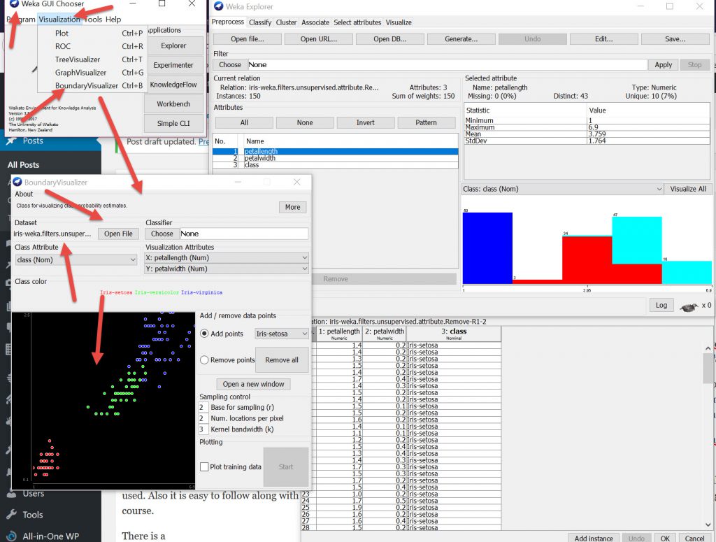Click the WordPress Users icon
716x542 pixels.
(11, 493)
